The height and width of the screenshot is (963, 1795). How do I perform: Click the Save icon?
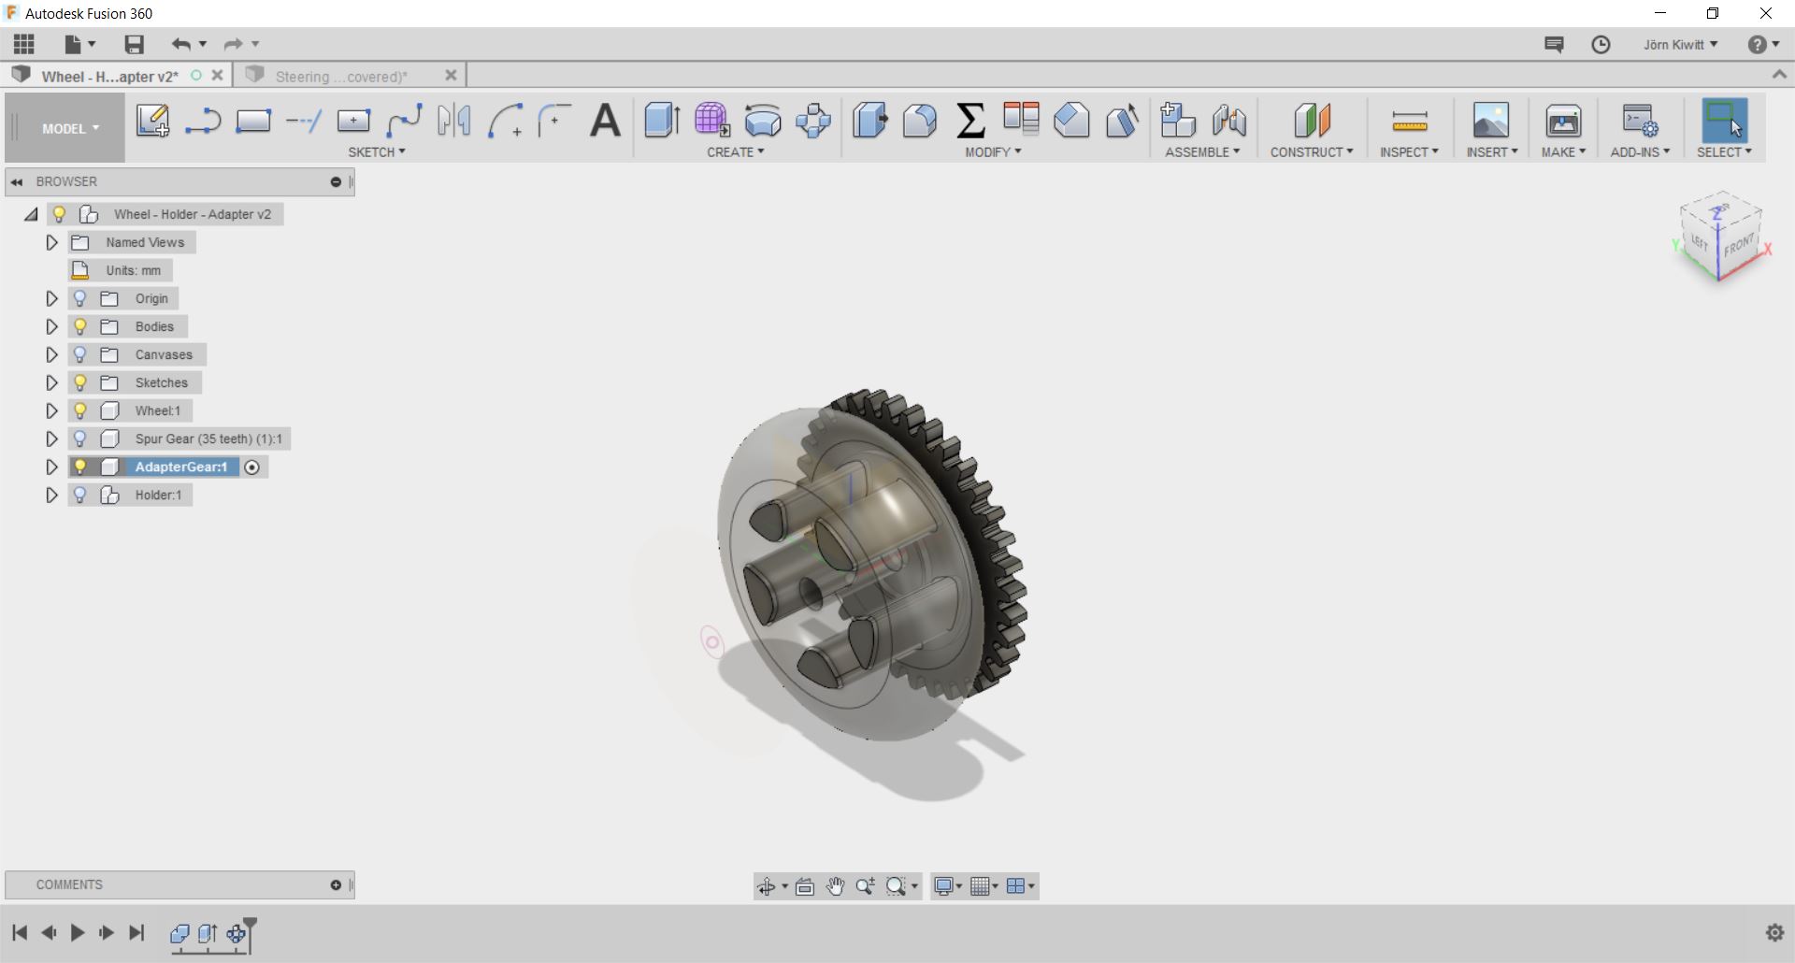[135, 44]
